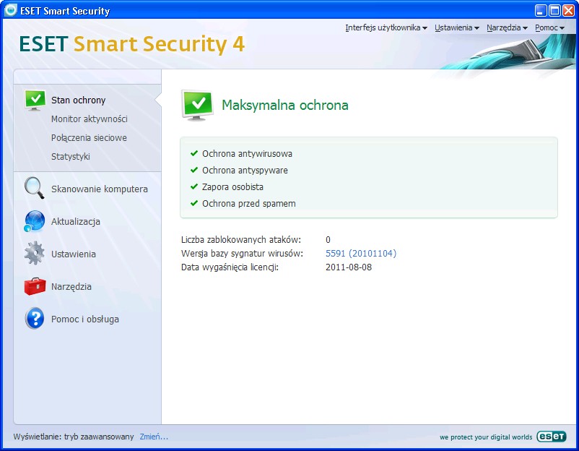Click virus signature version 5591 (20101104) link
Viewport: 579px width, 451px height.
[x=361, y=253]
